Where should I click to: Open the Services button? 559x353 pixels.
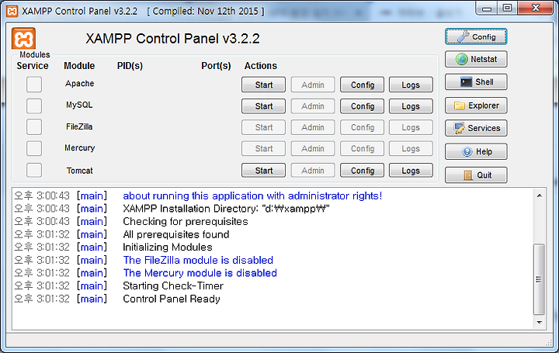[476, 128]
